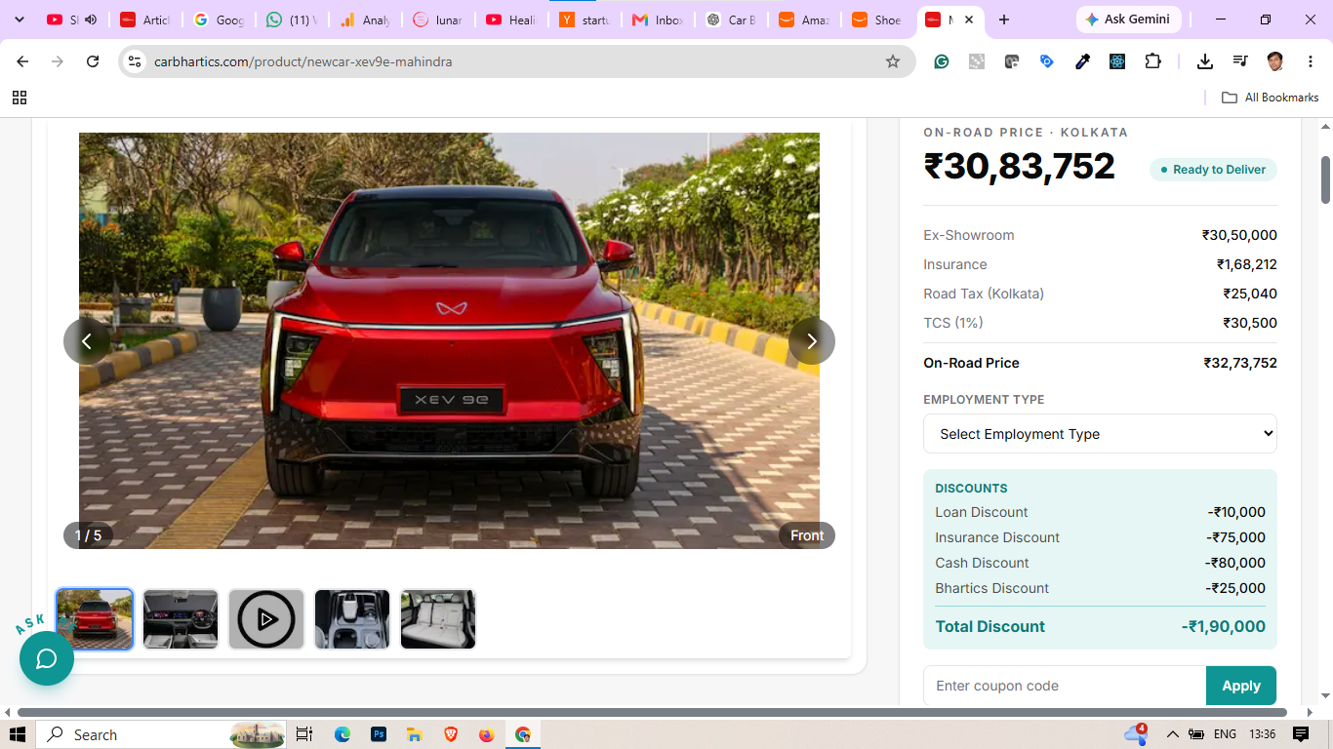
Task: Open the apps grid in bookmarks bar
Action: 20,98
